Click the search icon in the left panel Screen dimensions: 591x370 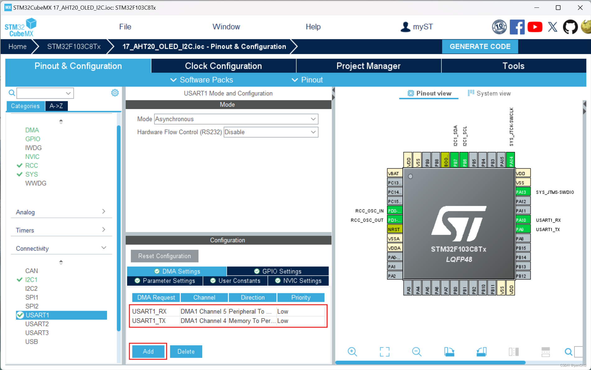[12, 93]
